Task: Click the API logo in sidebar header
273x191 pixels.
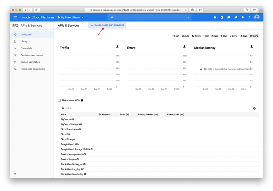Action: point(15,26)
